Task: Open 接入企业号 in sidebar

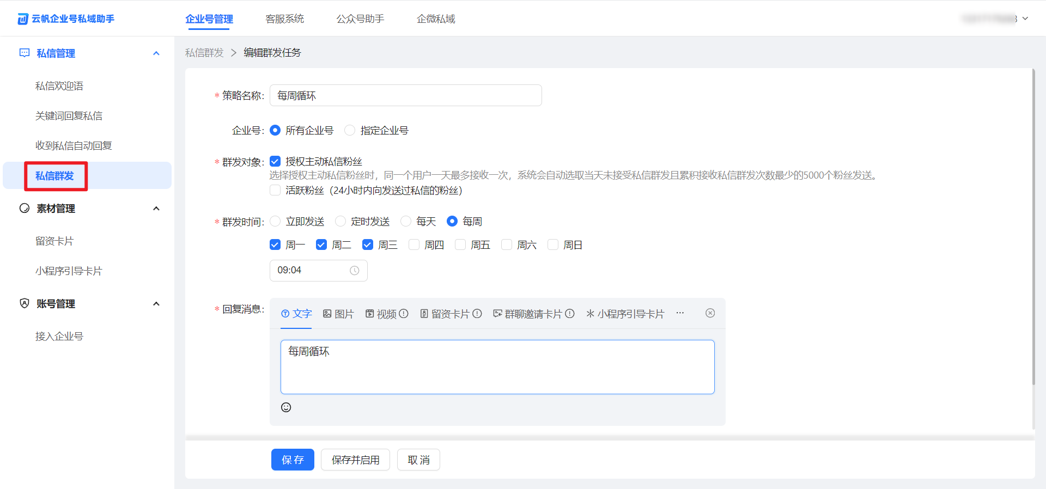Action: (x=59, y=337)
